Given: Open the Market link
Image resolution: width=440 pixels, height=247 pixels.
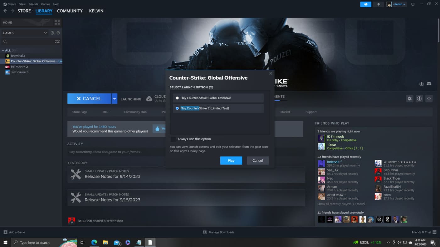Looking at the screenshot, I should pos(285,112).
